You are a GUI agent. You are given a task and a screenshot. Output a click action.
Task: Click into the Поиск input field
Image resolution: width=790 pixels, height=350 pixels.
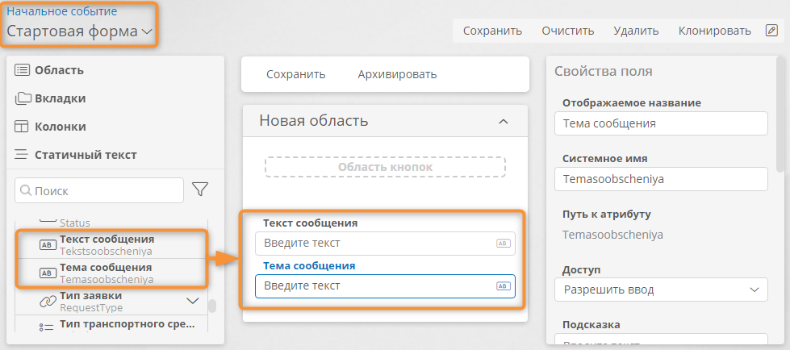[x=99, y=190]
